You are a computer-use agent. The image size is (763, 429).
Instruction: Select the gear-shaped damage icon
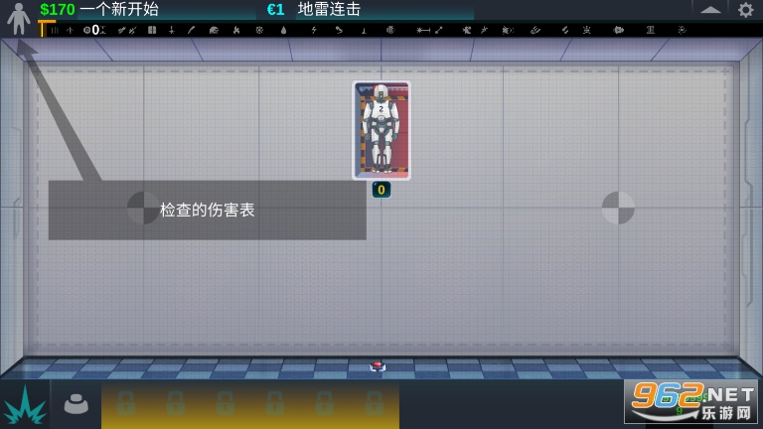tap(259, 30)
